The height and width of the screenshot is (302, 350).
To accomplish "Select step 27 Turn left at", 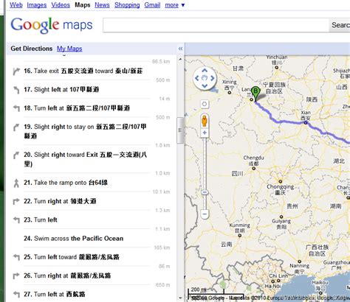I will [x=55, y=294].
